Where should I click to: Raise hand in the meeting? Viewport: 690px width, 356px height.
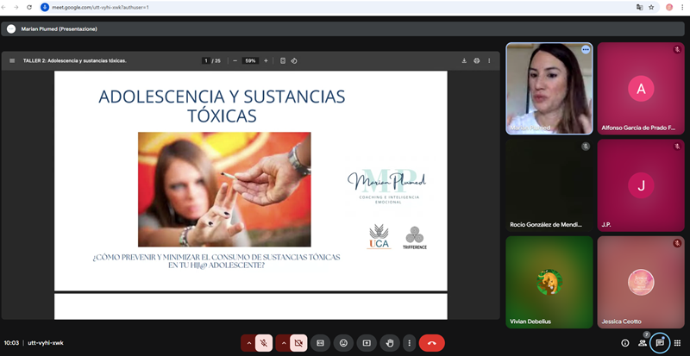390,343
